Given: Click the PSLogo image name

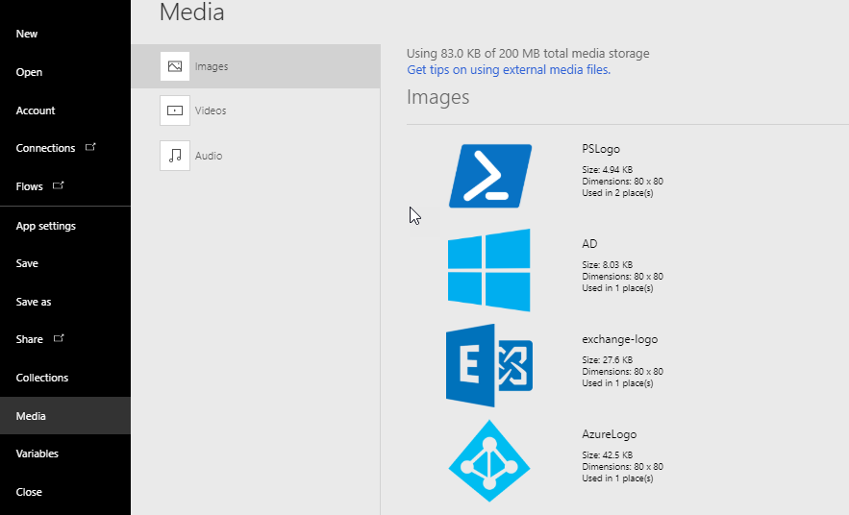Looking at the screenshot, I should pyautogui.click(x=601, y=149).
